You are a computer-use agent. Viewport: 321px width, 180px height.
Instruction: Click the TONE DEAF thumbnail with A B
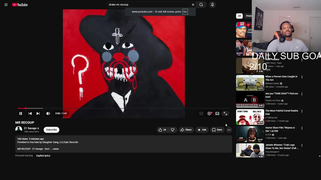[x=250, y=100]
